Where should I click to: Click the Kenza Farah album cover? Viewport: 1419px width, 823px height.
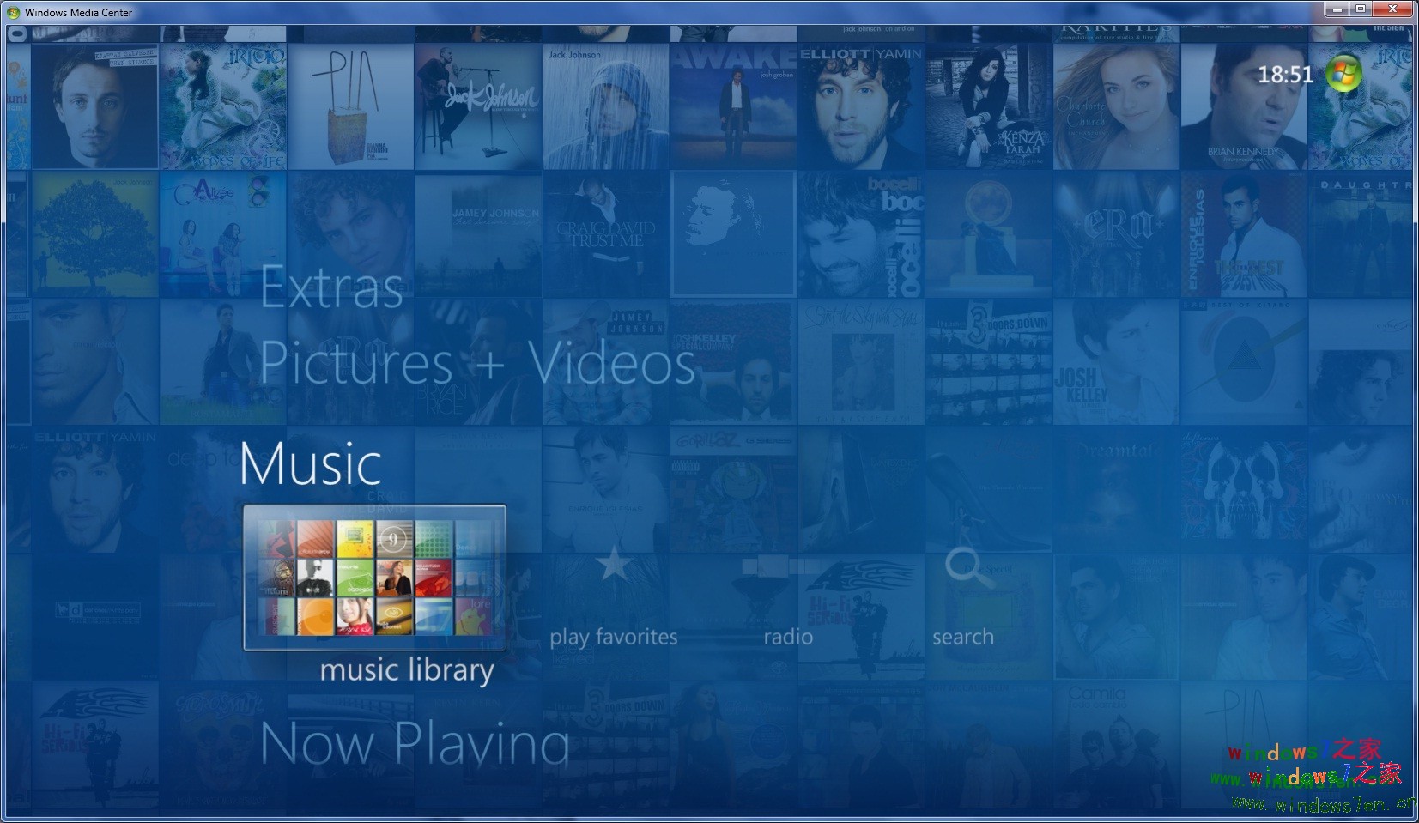pos(989,106)
